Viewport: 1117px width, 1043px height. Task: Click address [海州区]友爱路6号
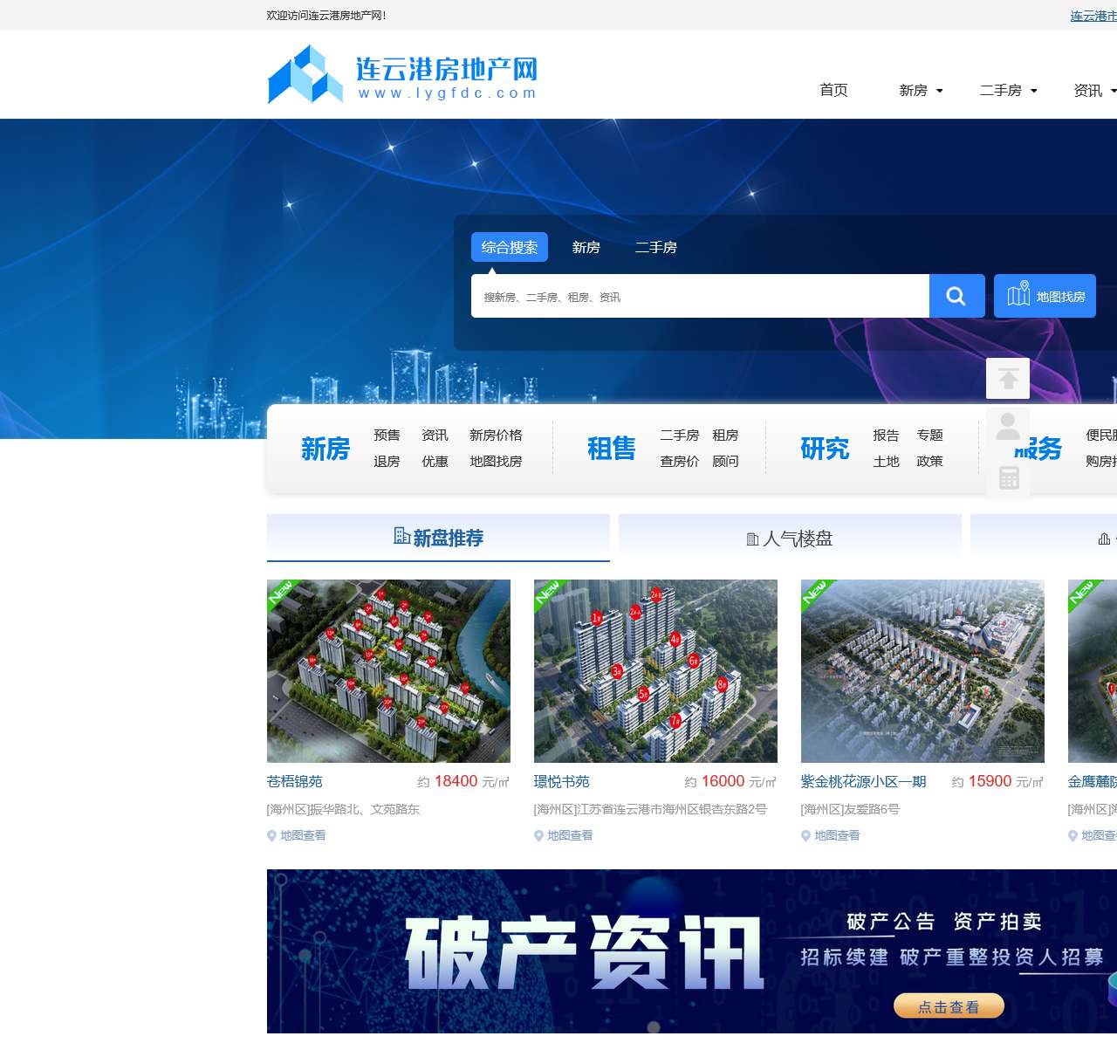[x=850, y=809]
